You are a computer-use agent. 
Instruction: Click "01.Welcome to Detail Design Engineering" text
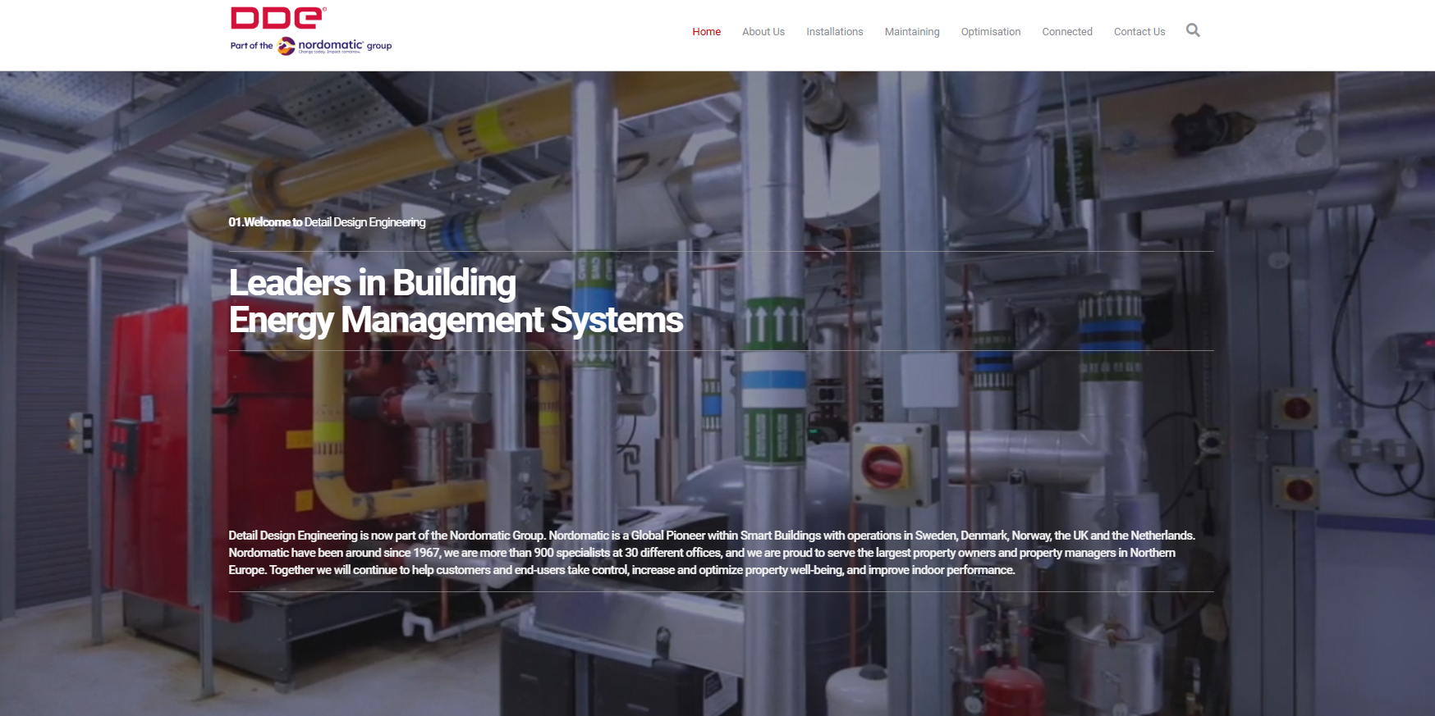click(327, 222)
